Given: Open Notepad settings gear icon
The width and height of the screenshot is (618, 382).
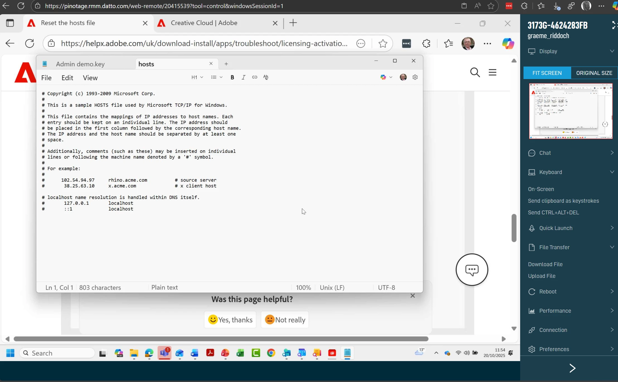Looking at the screenshot, I should [x=415, y=77].
